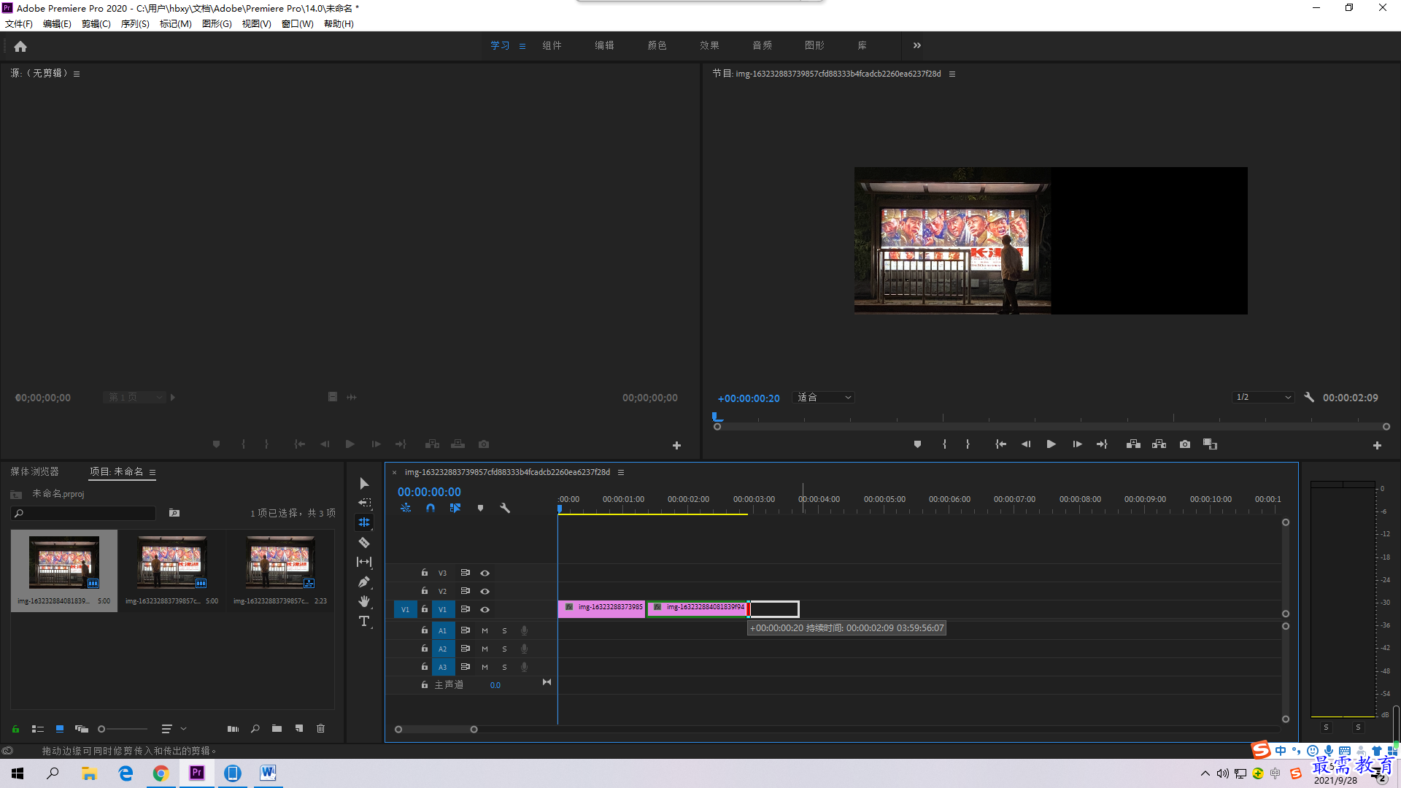Open Program monitor settings wrench
This screenshot has width=1401, height=788.
click(x=1309, y=398)
